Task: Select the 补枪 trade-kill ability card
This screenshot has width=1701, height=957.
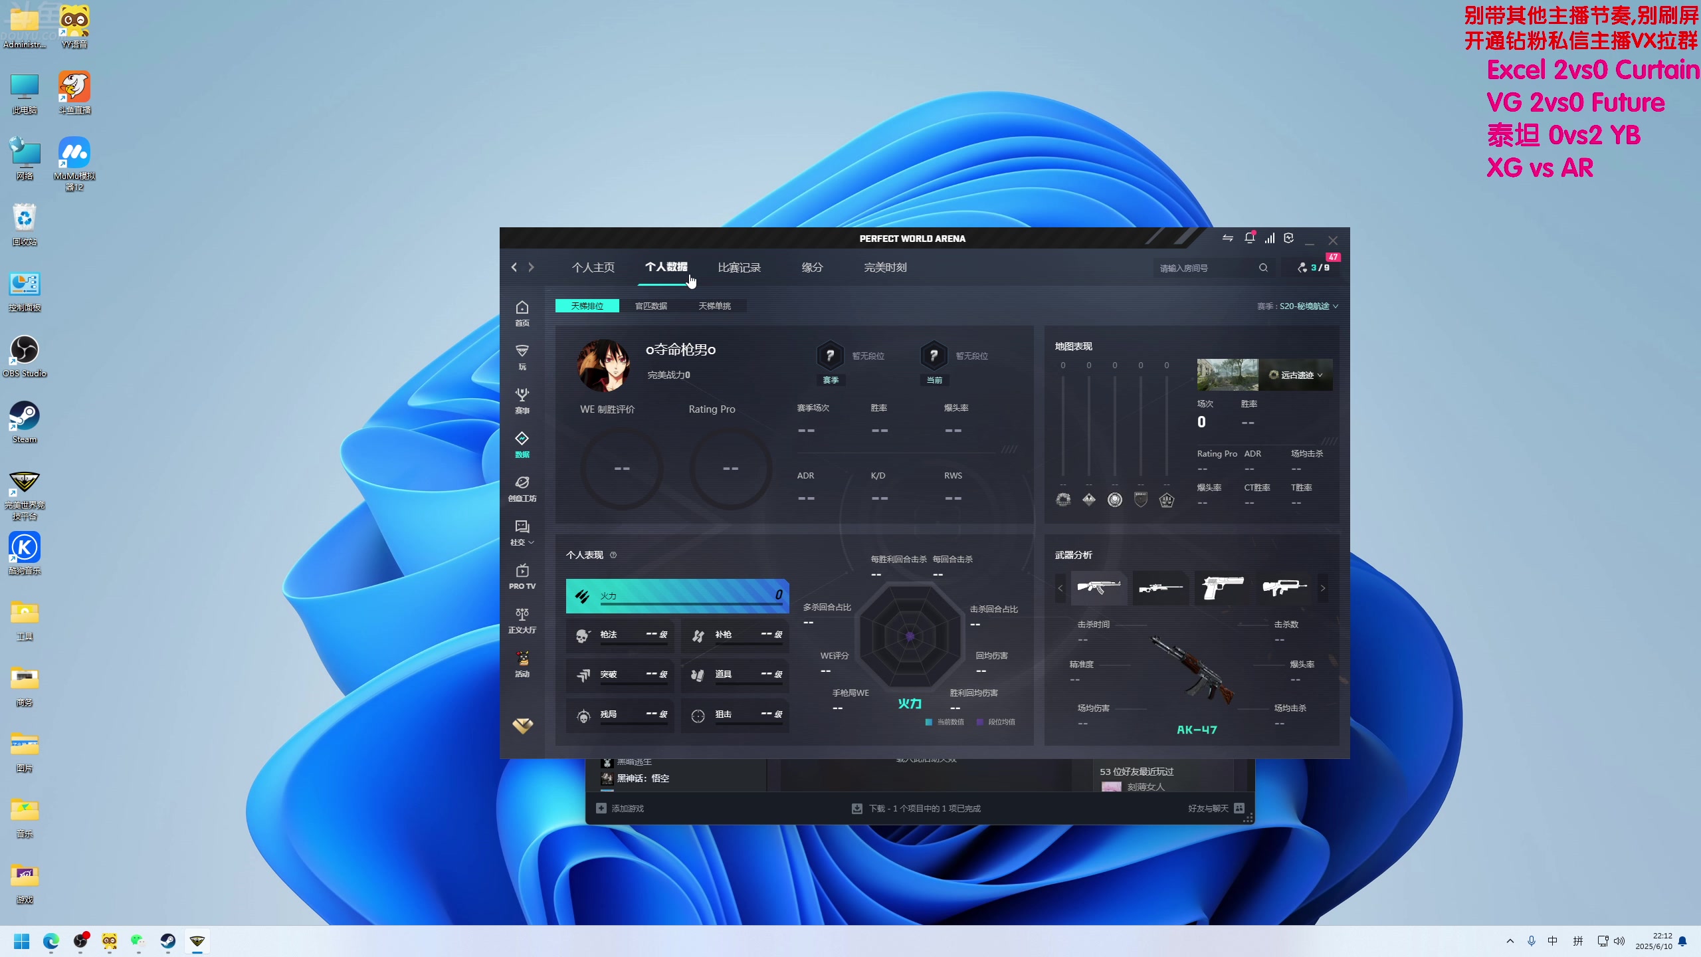Action: point(735,635)
